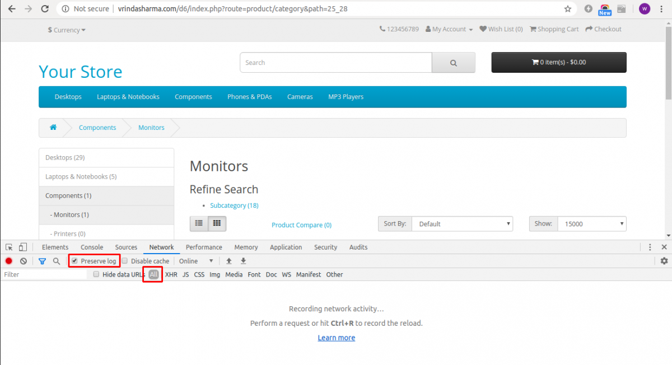Enable the Disable cache checkbox
This screenshot has width=672, height=365.
coord(124,260)
